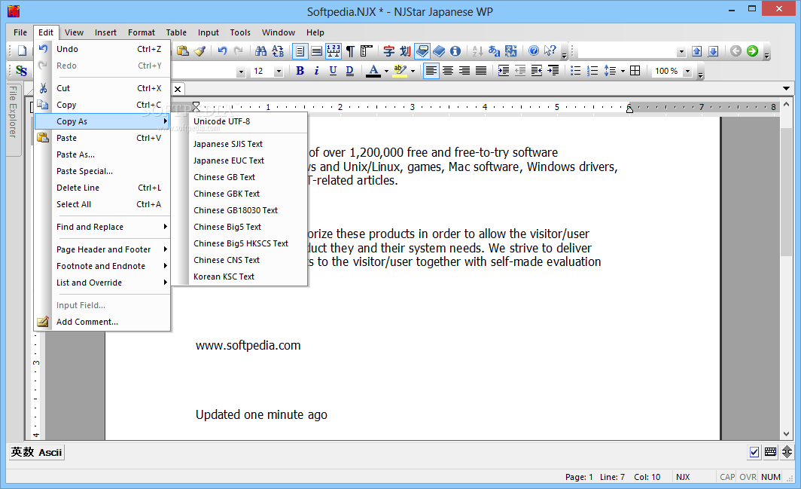The width and height of the screenshot is (801, 489).
Task: Toggle the ruler display button
Action: tap(333, 50)
